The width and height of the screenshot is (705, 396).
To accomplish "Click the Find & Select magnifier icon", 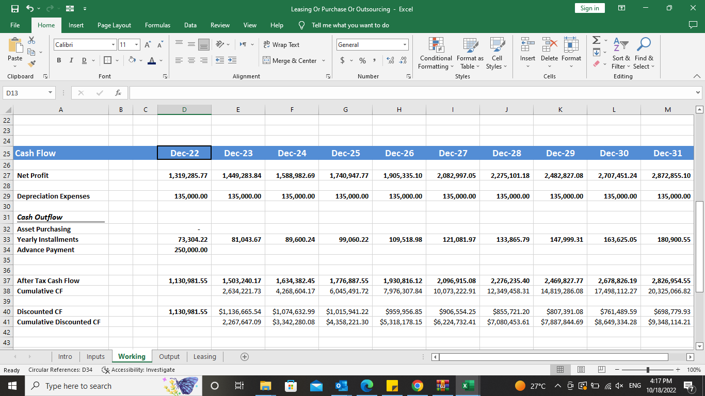I will [644, 45].
